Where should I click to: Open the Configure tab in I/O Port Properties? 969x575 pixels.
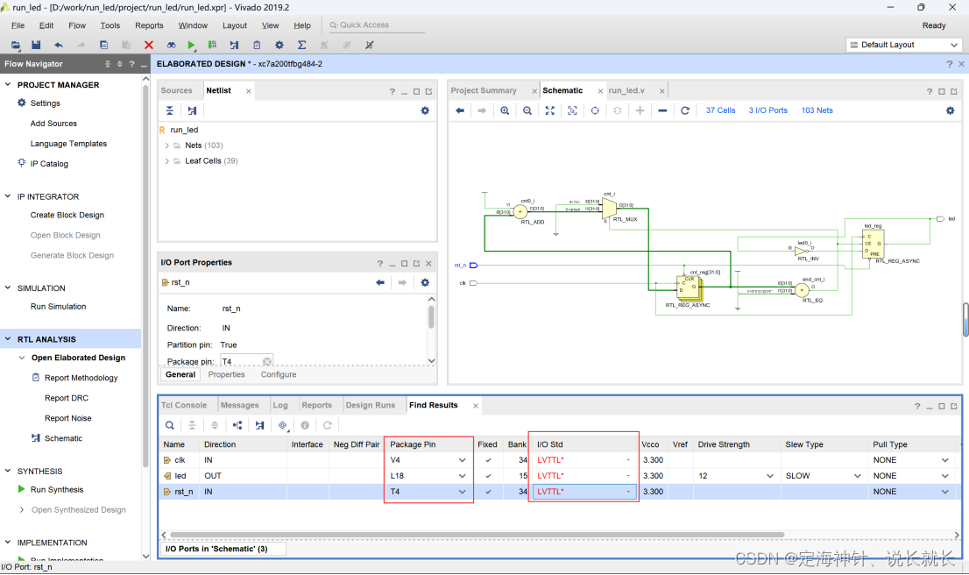tap(279, 374)
